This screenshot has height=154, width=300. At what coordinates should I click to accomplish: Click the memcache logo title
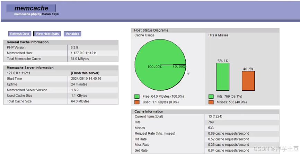[x=31, y=8]
